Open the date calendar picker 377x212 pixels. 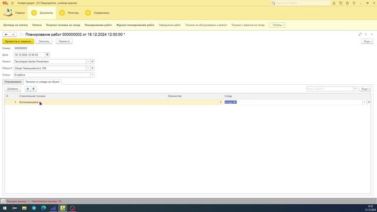47,55
